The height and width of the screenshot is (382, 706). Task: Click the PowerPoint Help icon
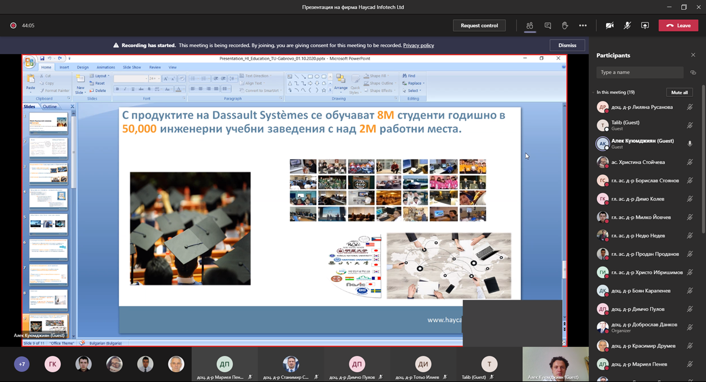coord(563,67)
